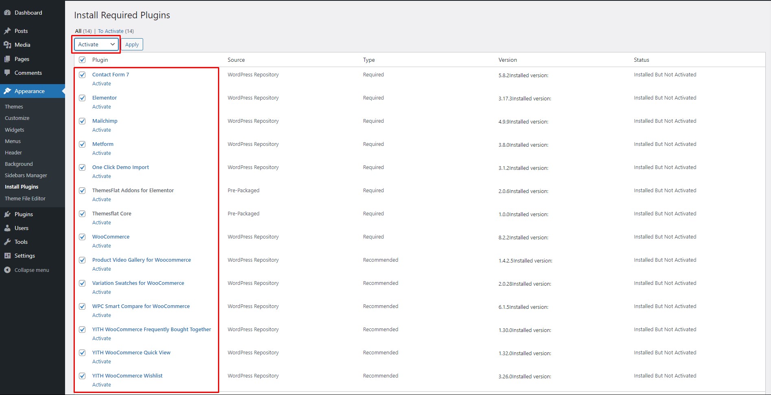Image resolution: width=771 pixels, height=395 pixels.
Task: Uncheck the Themesflat Core checkbox
Action: point(82,214)
